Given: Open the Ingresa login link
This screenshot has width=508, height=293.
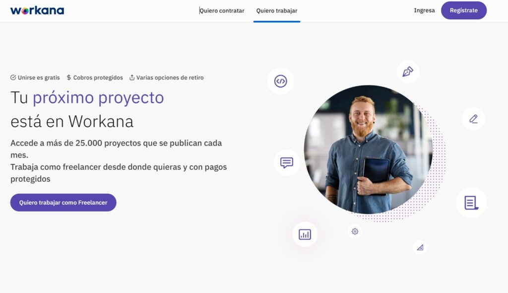Looking at the screenshot, I should click(x=424, y=10).
